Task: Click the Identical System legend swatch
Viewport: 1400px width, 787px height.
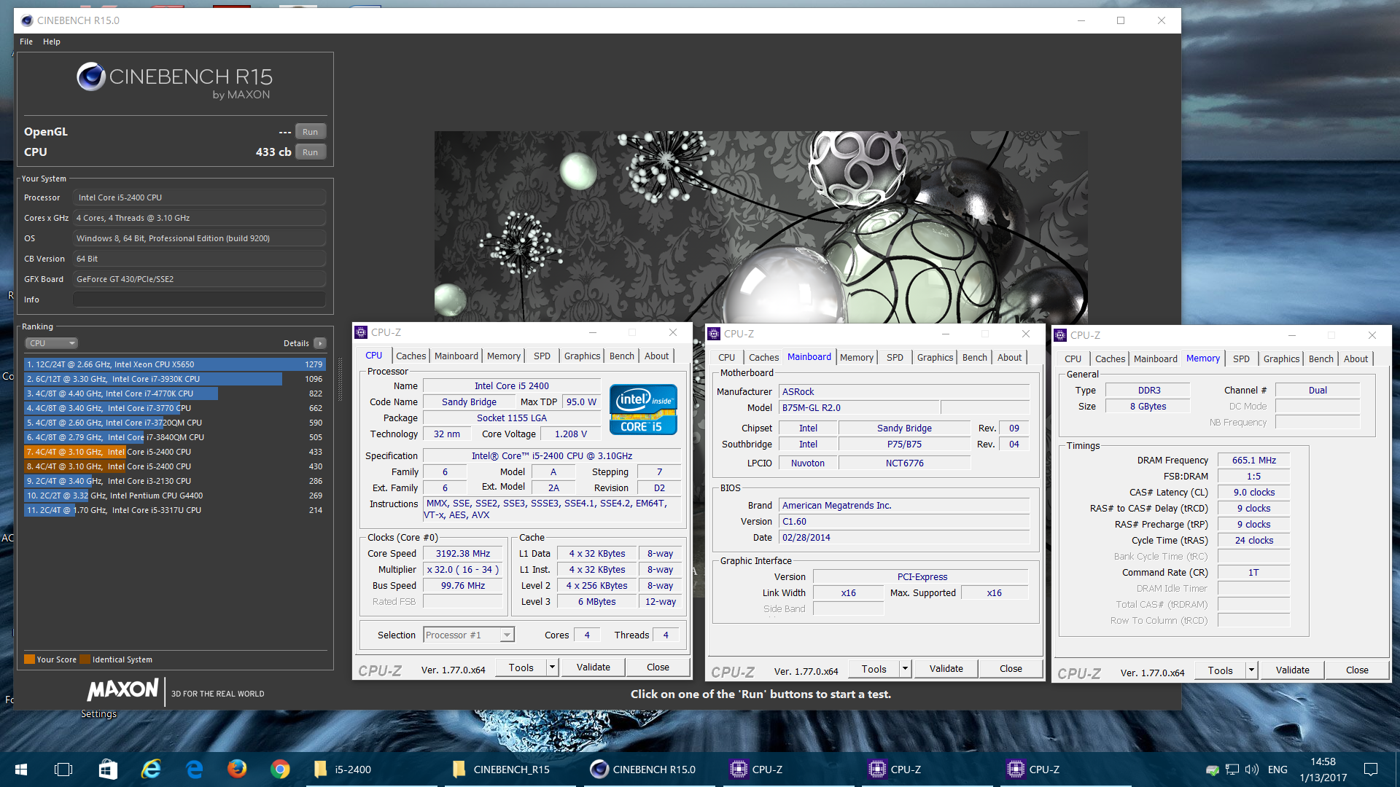Action: [85, 659]
